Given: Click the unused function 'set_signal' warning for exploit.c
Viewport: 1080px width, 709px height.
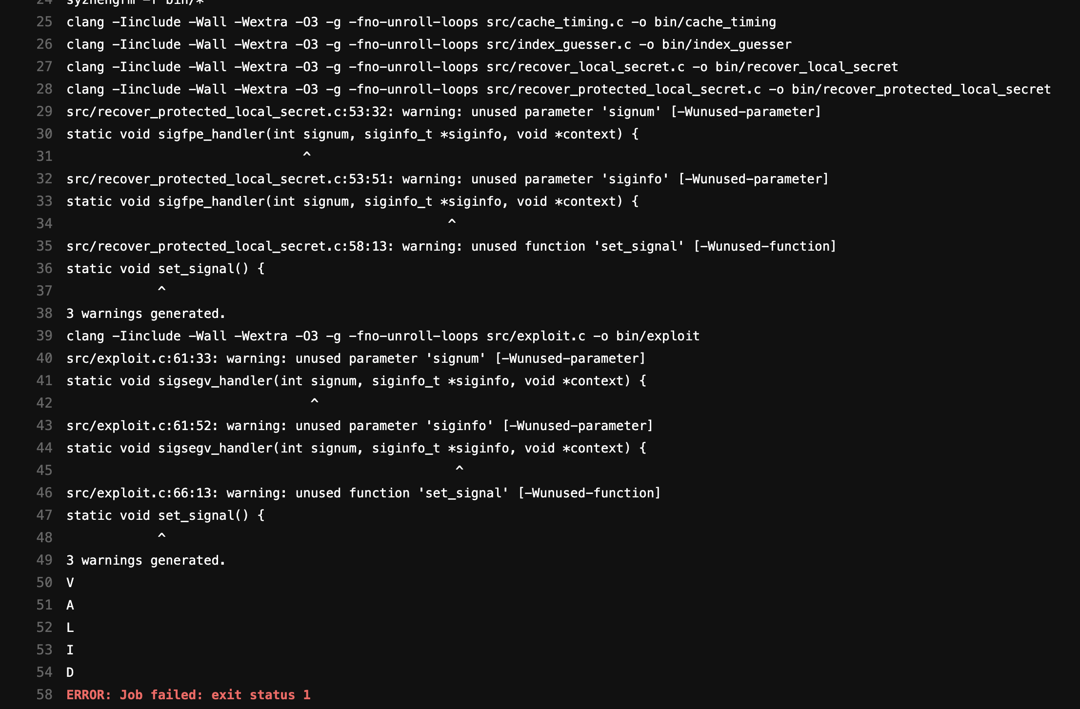Looking at the screenshot, I should pyautogui.click(x=363, y=493).
